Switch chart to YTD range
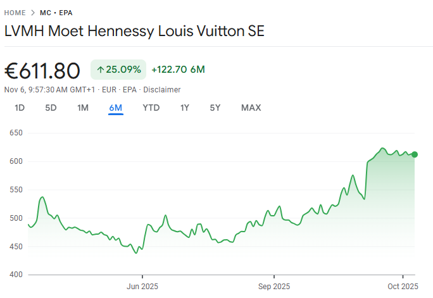 (x=151, y=108)
